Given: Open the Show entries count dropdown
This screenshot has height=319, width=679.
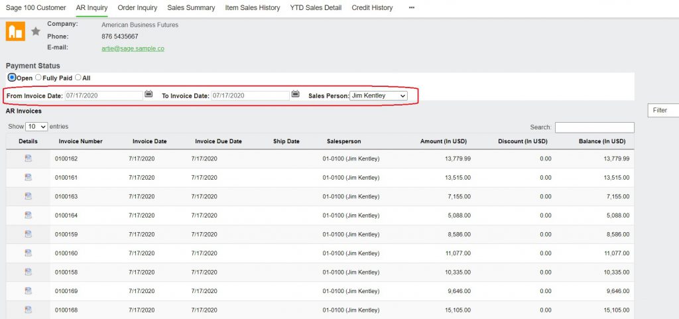Looking at the screenshot, I should click(x=36, y=127).
